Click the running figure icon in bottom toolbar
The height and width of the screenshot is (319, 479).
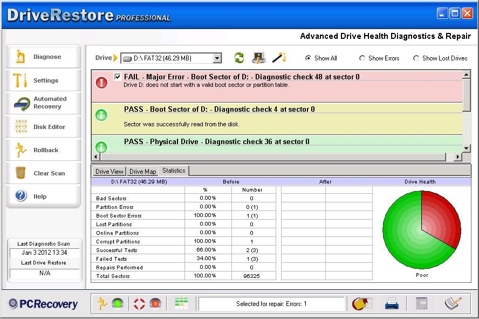pyautogui.click(x=102, y=304)
